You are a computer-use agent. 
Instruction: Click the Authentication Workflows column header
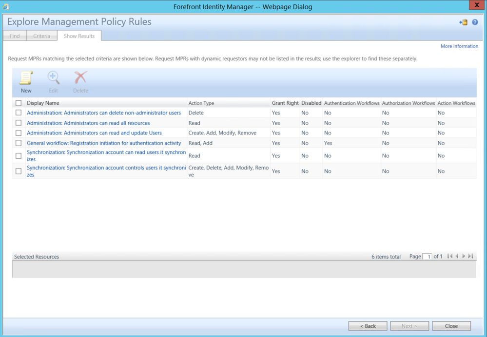[x=351, y=103]
